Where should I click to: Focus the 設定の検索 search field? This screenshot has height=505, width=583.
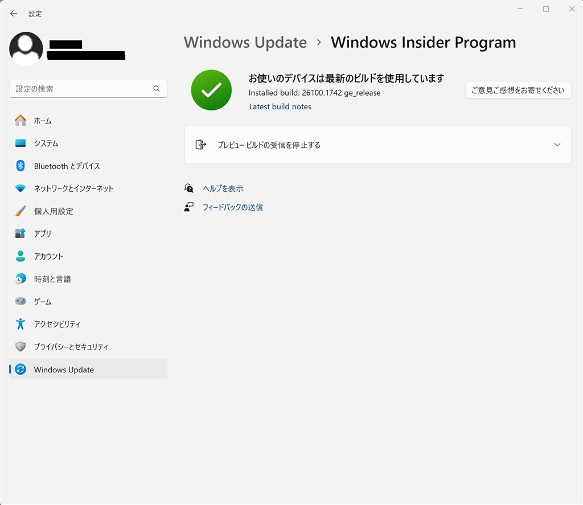(88, 89)
